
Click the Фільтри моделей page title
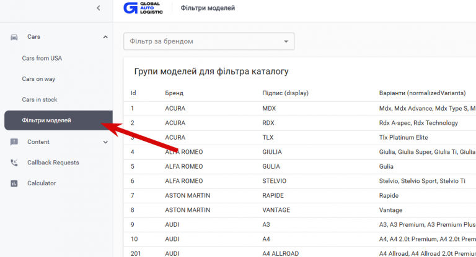(208, 8)
